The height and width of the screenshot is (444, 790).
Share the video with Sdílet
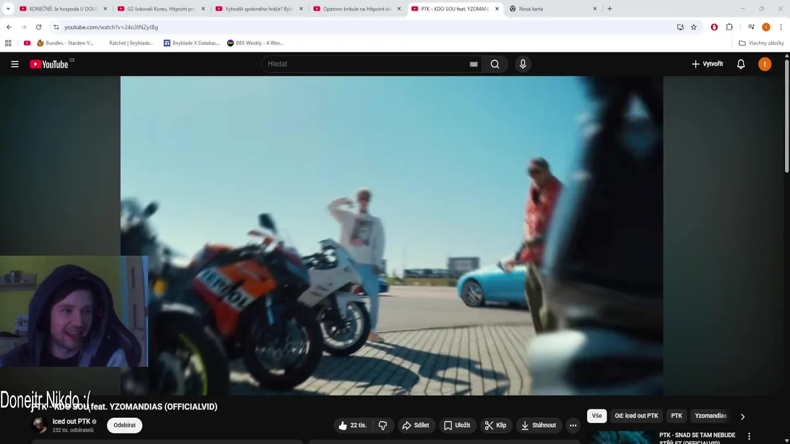(415, 425)
